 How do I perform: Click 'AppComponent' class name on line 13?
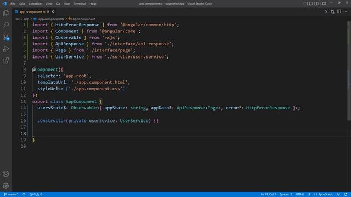[81, 102]
